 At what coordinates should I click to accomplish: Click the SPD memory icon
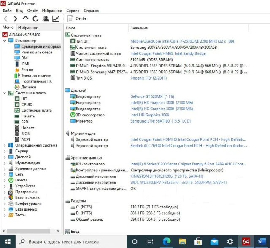point(17,122)
